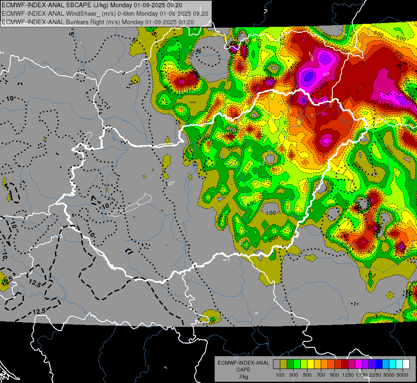Click the 1250 label under the legend bar
417x383 pixels.
pyautogui.click(x=348, y=375)
